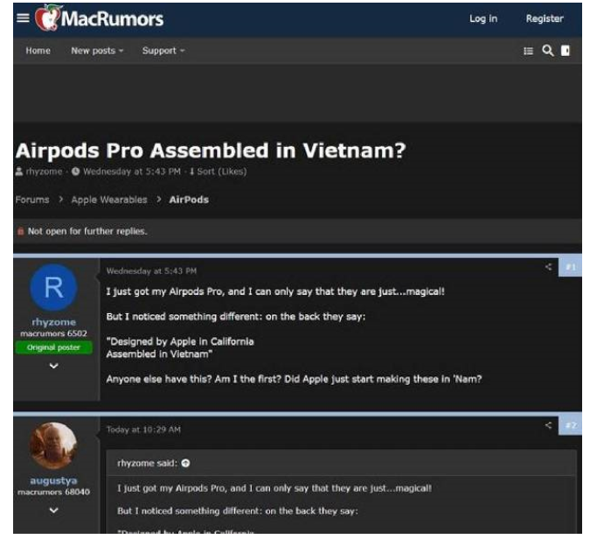590x546 pixels.
Task: Expand Support dropdown menu
Action: pos(163,51)
